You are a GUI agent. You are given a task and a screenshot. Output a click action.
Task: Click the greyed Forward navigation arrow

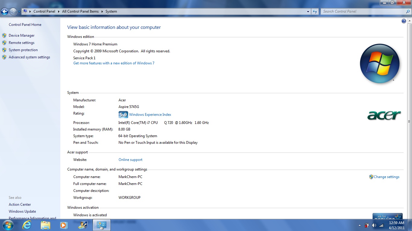13,11
